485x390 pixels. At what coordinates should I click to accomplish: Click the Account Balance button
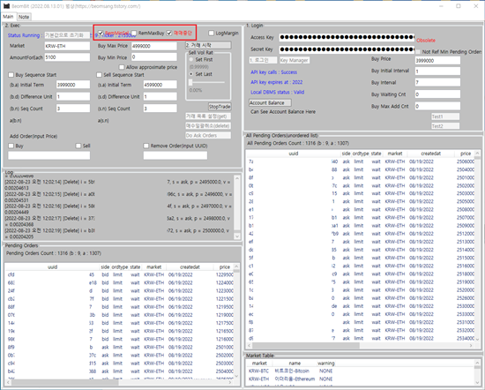click(x=270, y=102)
